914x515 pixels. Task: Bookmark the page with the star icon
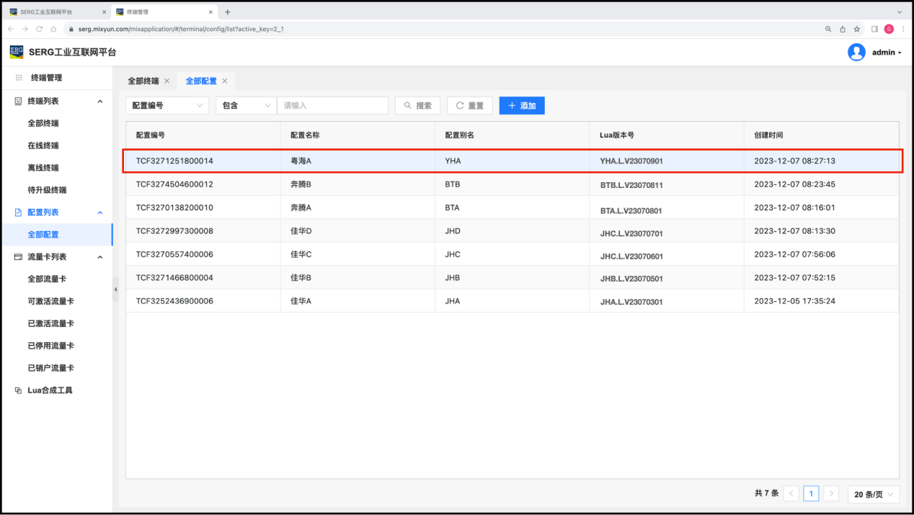(857, 29)
